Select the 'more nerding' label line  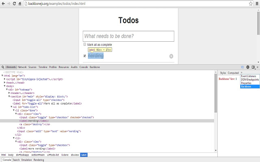(x=37, y=149)
